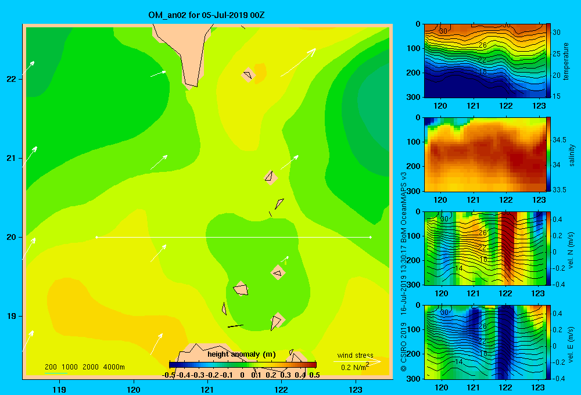Select latitude label 21 on main map axis

(12, 158)
